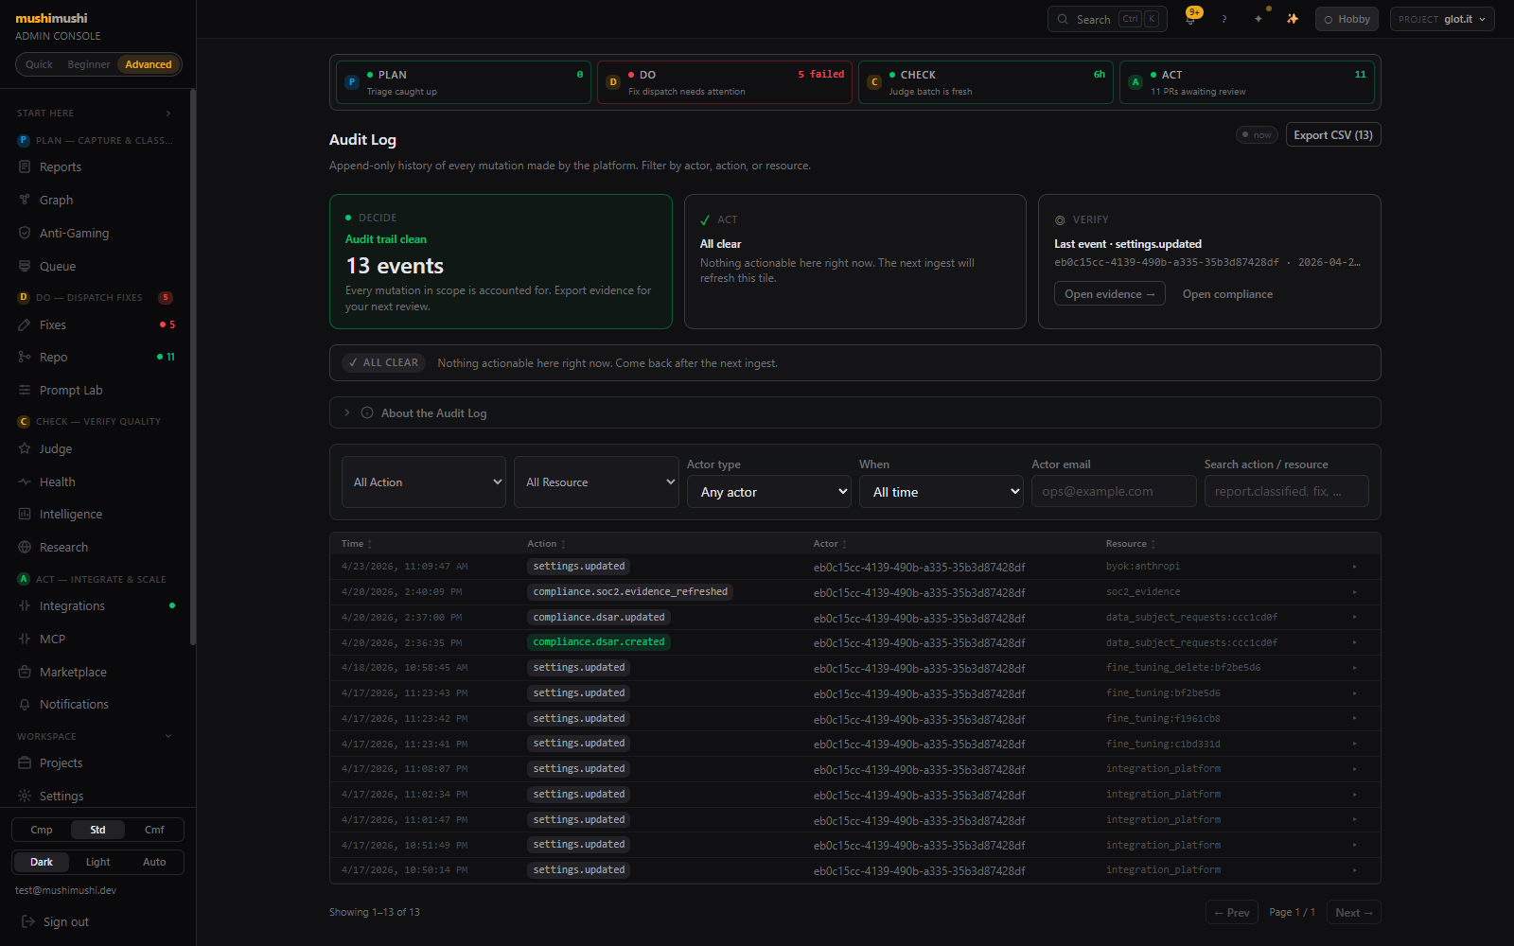Go to Prev page
The height and width of the screenshot is (946, 1514).
coord(1232,912)
